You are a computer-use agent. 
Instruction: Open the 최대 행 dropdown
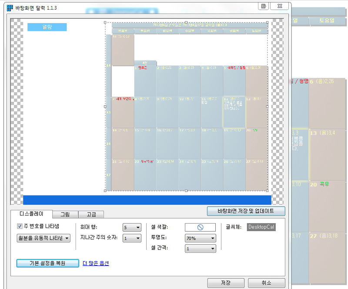click(132, 227)
